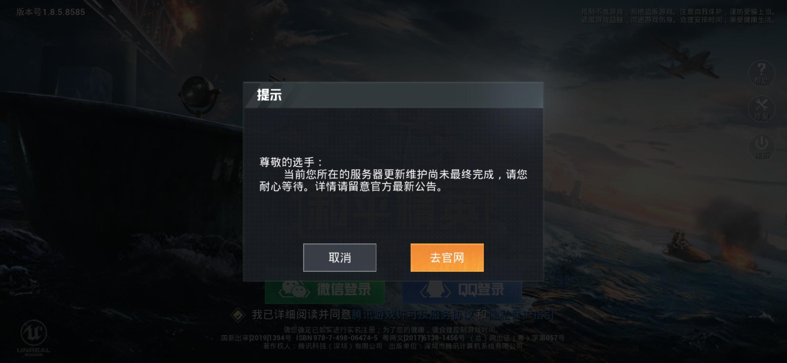This screenshot has width=787, height=363.
Task: Click the 取消 cancel button
Action: [340, 257]
